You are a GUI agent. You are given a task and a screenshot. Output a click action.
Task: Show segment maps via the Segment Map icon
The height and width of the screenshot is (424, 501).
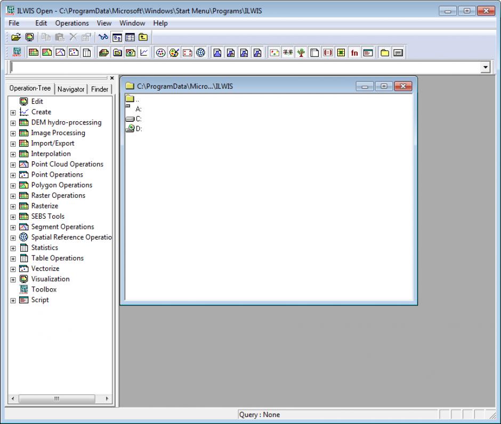point(60,53)
